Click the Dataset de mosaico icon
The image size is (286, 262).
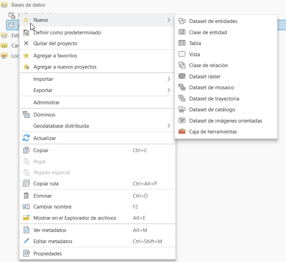(x=182, y=87)
